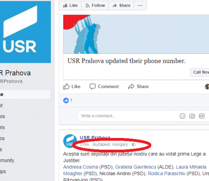Open the three-dots more options menu
This screenshot has height=181, width=209.
140,5
